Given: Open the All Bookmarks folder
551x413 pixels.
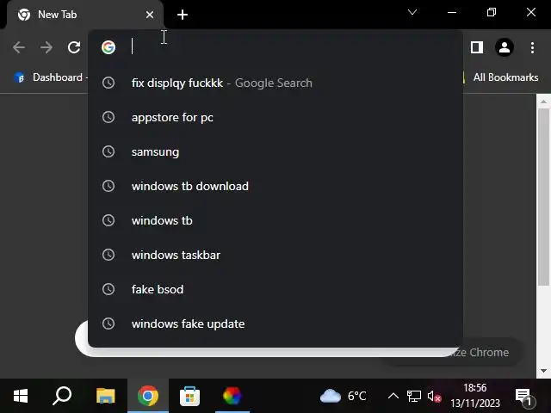Looking at the screenshot, I should point(505,77).
